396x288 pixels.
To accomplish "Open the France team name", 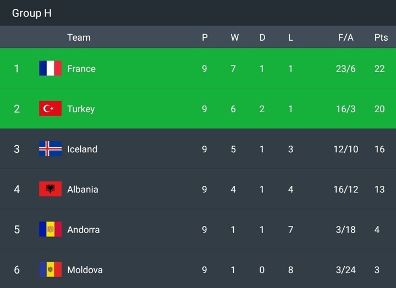I will coord(81,69).
